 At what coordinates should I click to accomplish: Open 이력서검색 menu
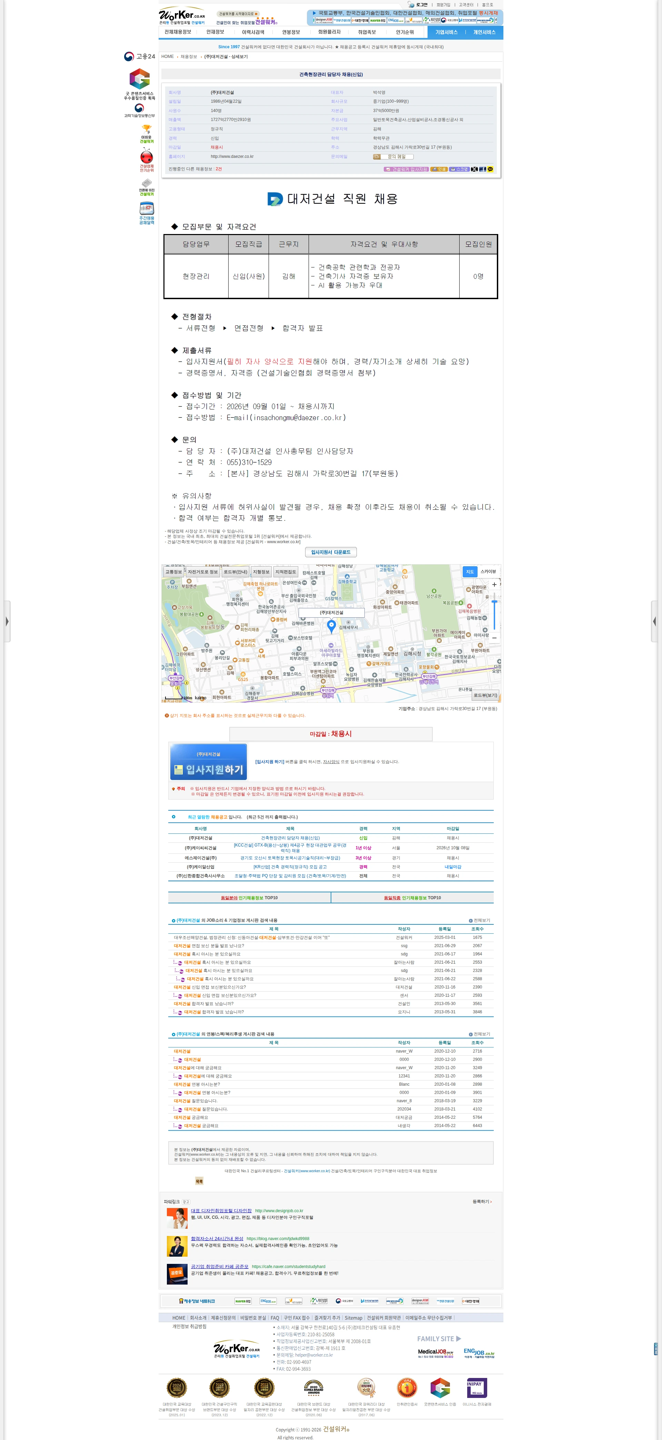(x=253, y=32)
